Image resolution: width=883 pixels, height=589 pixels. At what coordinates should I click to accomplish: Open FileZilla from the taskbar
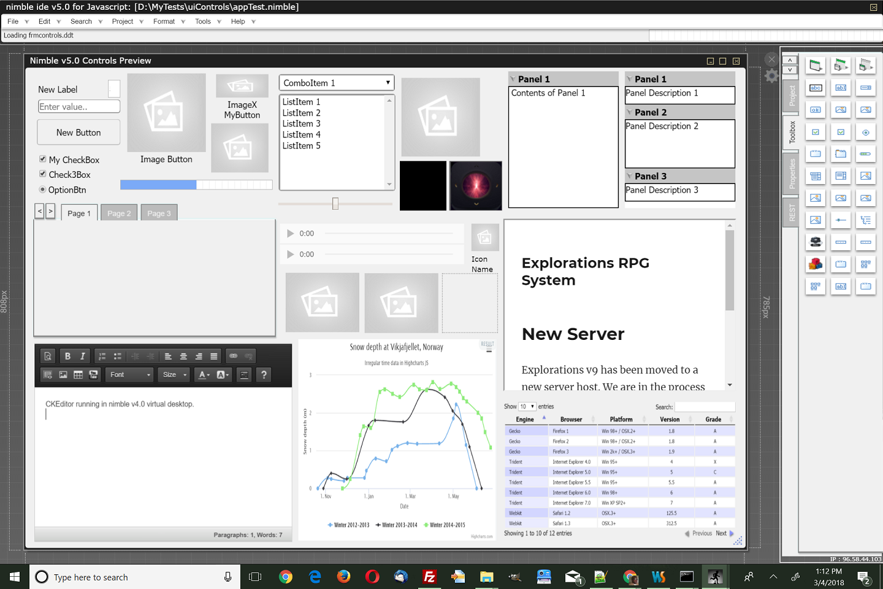click(430, 577)
